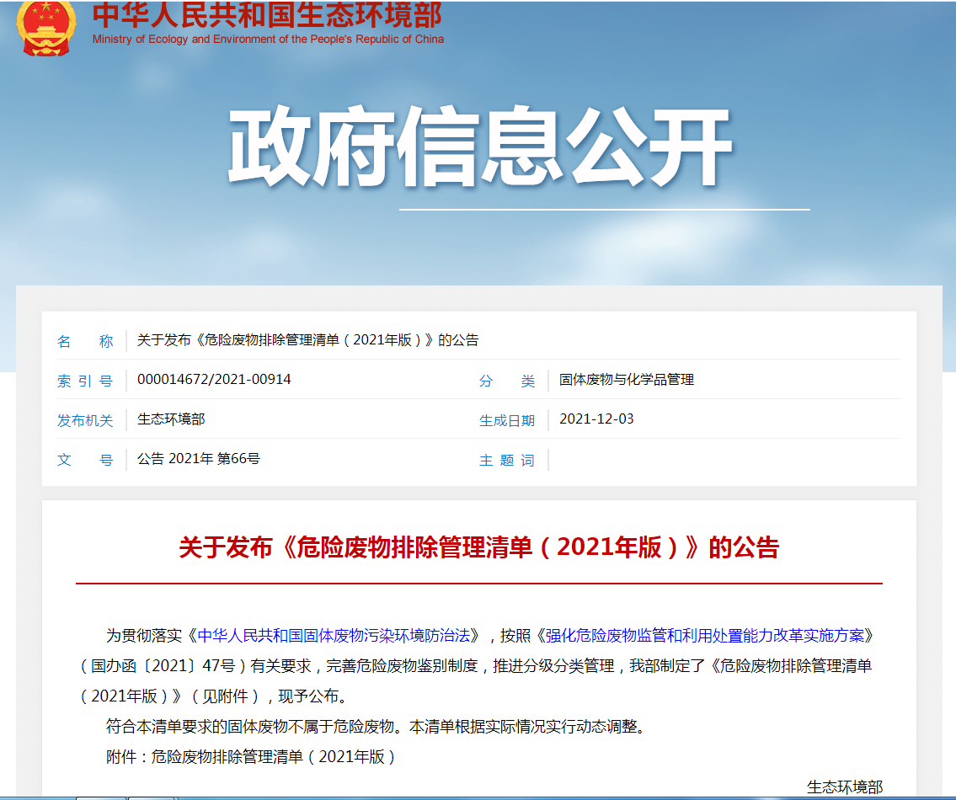
Task: Click the 索引号 field label
Action: [x=84, y=381]
